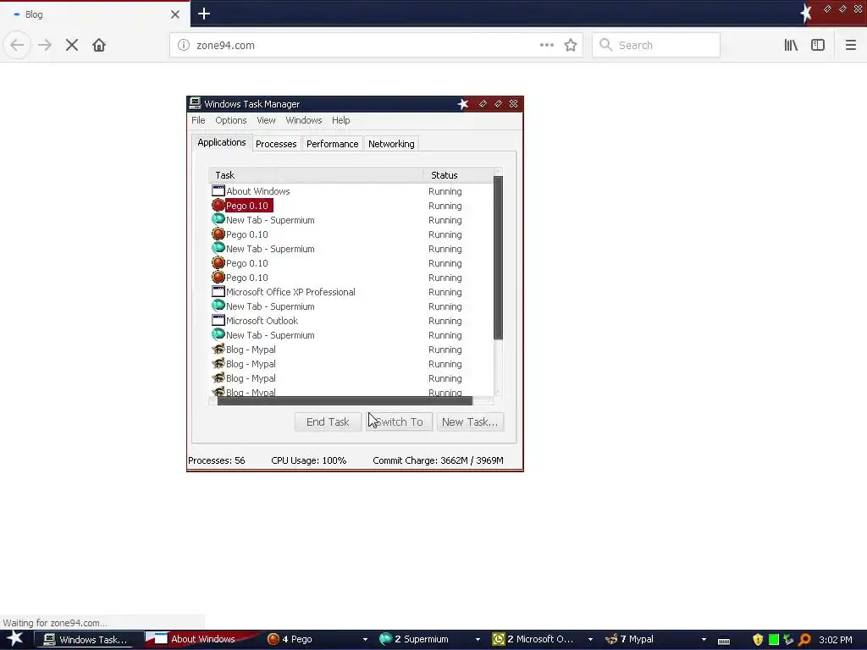
Task: Click browser forward arrow
Action: coord(45,46)
